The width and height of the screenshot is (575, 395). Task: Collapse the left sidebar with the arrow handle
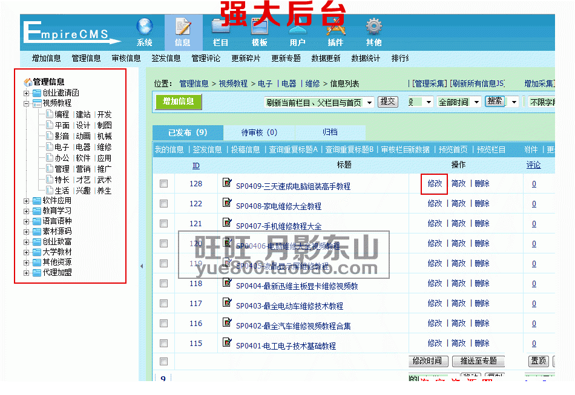(x=142, y=266)
